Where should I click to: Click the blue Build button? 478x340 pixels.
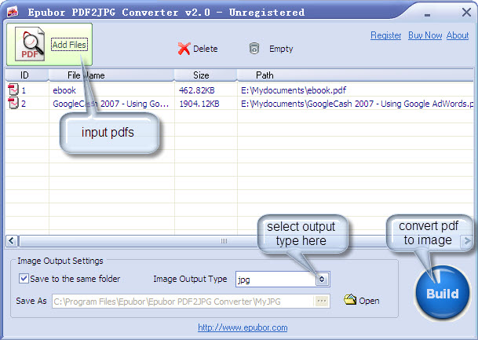[443, 294]
